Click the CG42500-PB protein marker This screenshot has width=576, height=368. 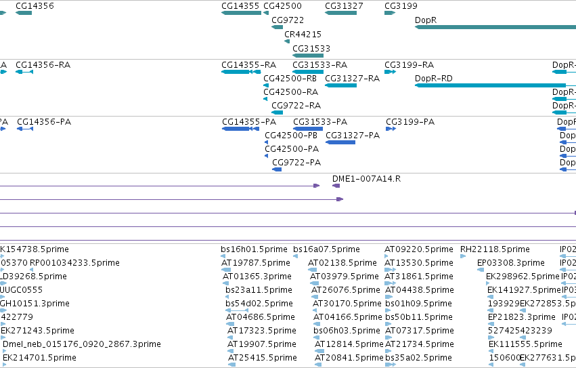pos(266,142)
